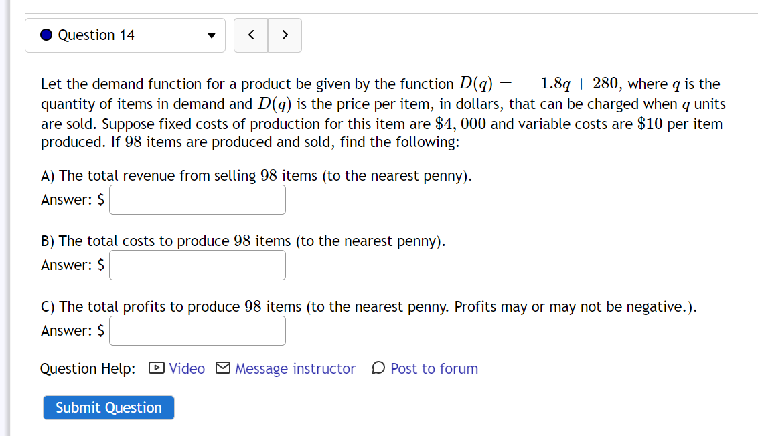Click the total costs answer field
758x436 pixels.
click(x=198, y=265)
